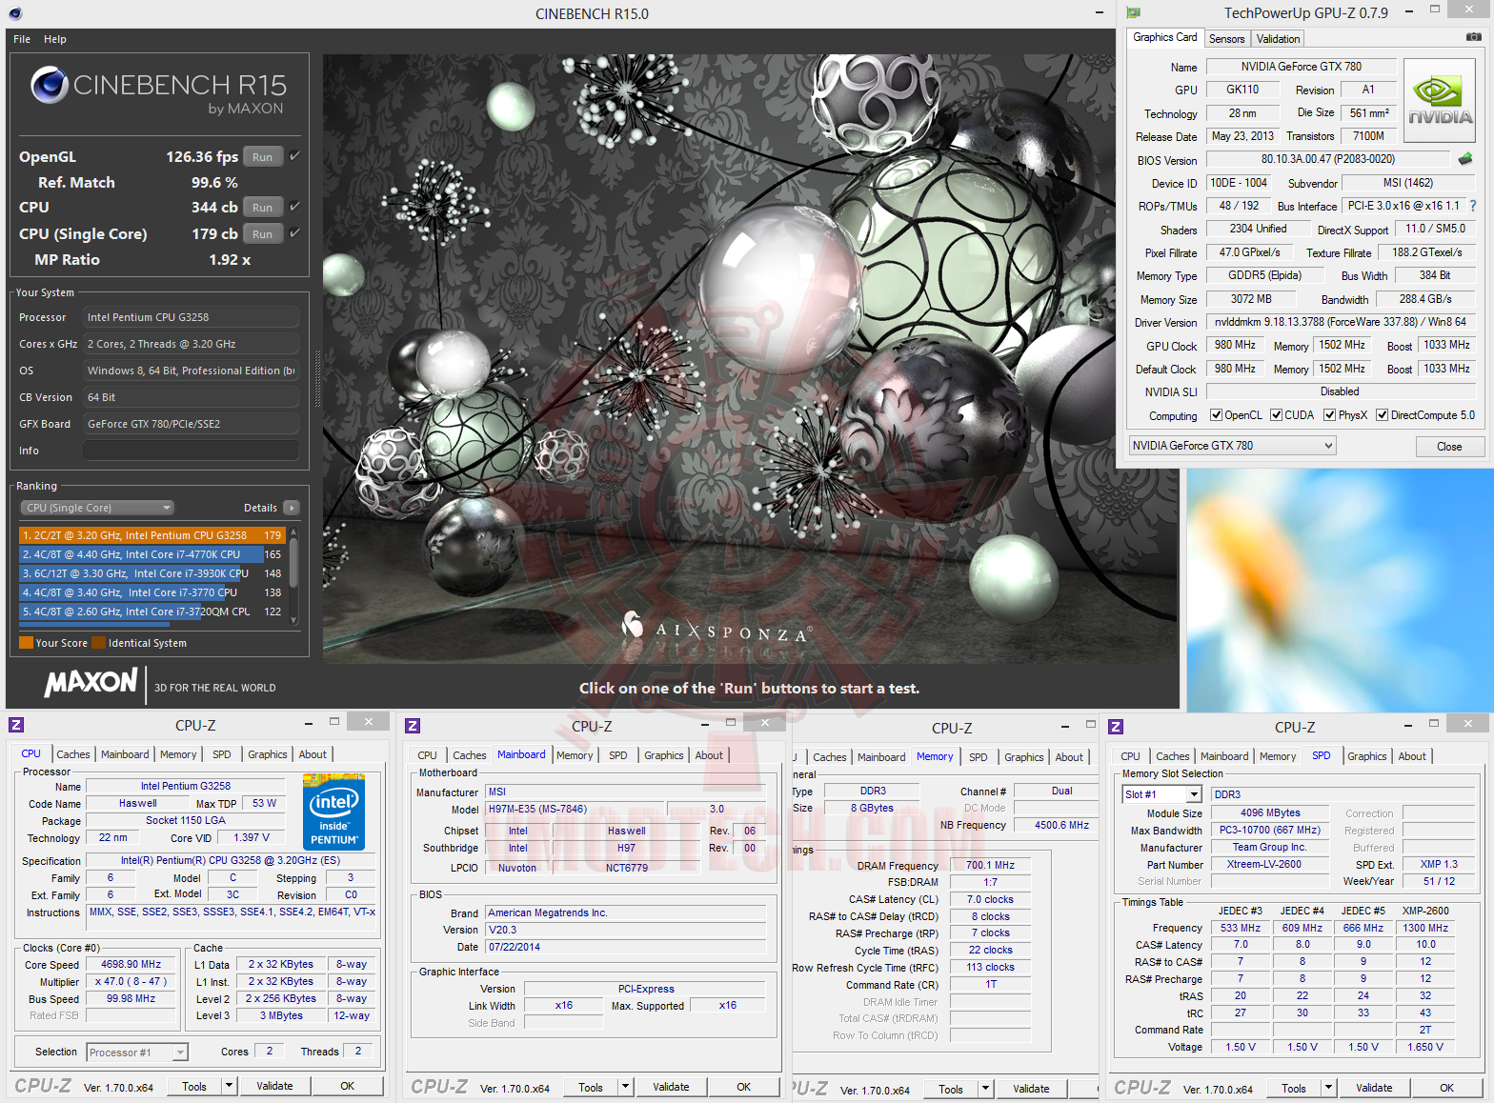1494x1103 pixels.
Task: Run the CPU 344 cb benchmark
Action: click(263, 208)
